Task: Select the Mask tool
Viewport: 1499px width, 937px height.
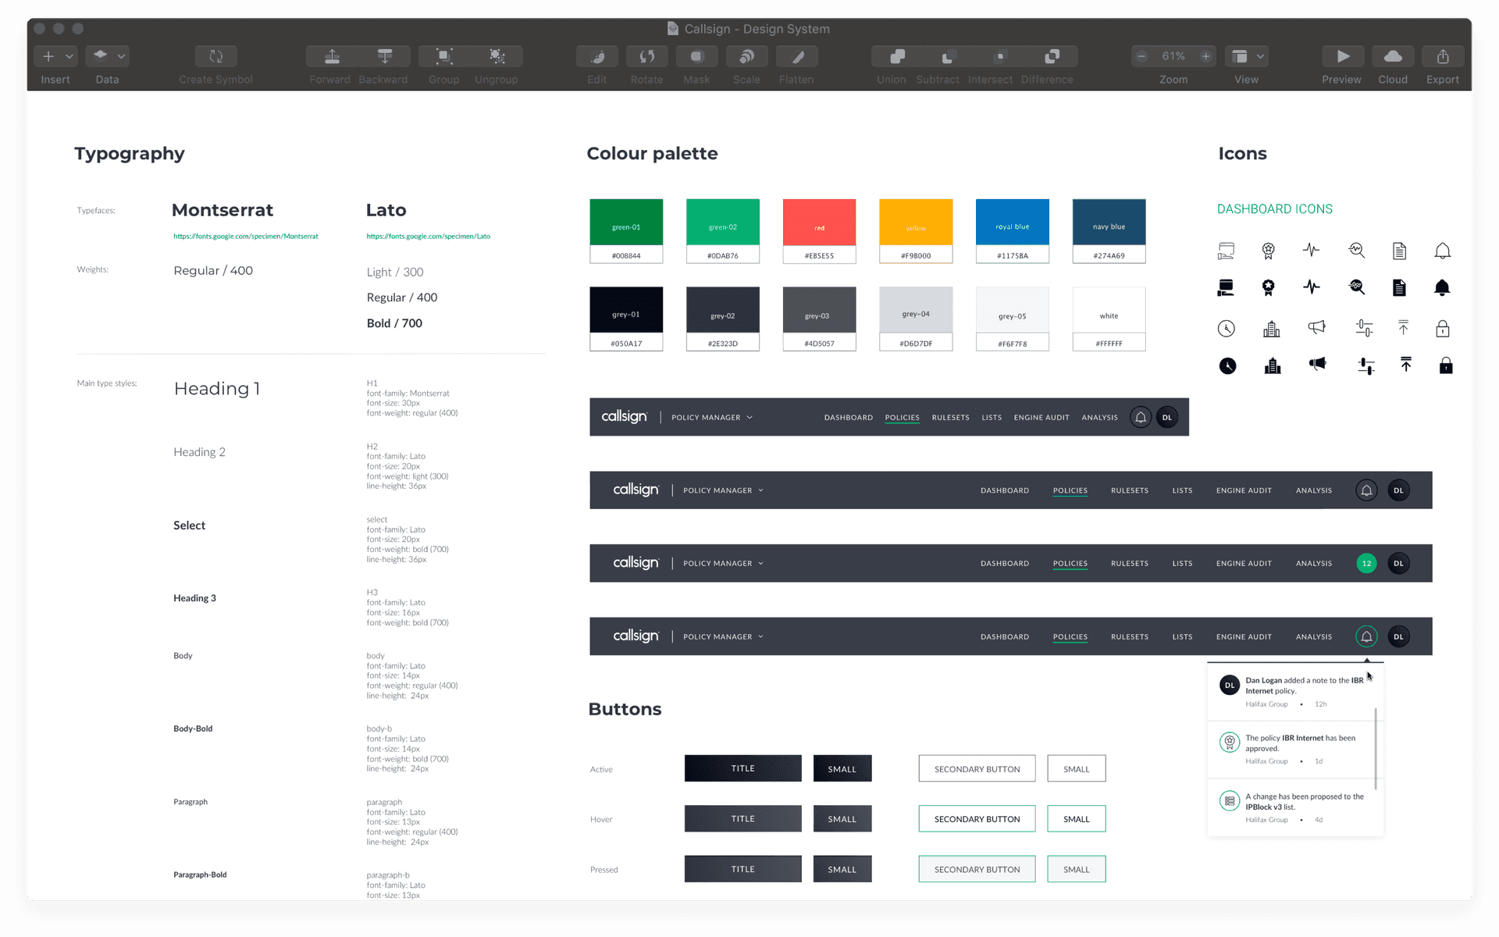Action: pos(696,56)
